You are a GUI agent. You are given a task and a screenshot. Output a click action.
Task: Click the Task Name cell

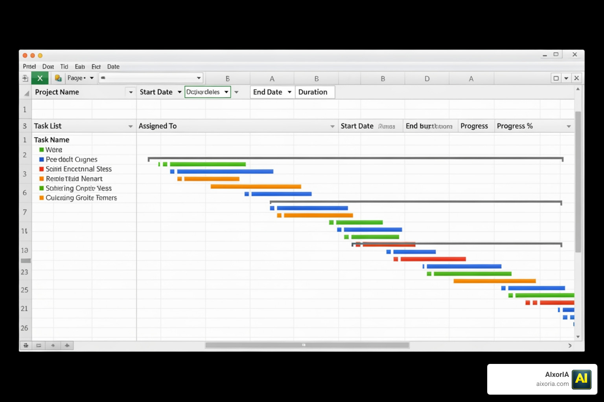(x=52, y=140)
